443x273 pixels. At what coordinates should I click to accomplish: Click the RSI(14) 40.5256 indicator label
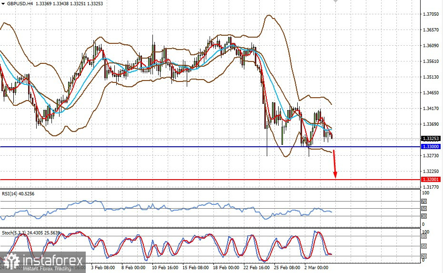[x=18, y=193]
